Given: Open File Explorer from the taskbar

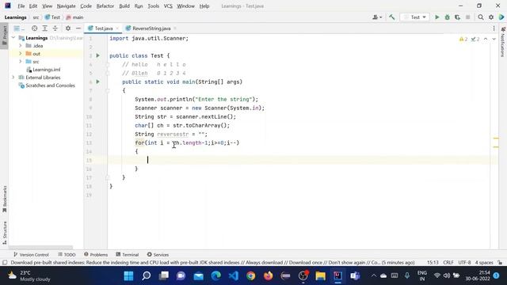Looking at the screenshot, I should [x=320, y=275].
